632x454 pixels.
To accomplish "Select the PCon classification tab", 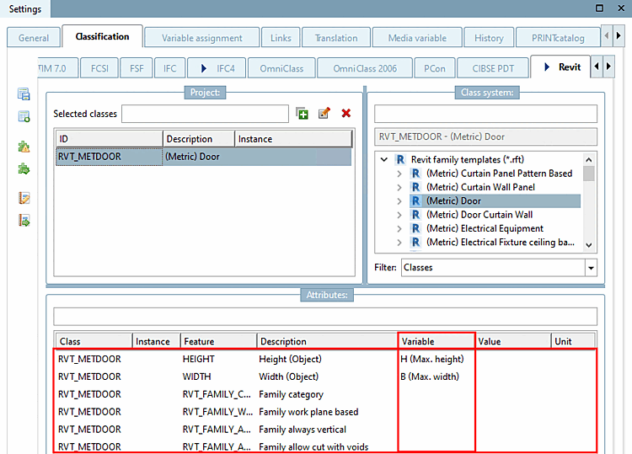I will tap(437, 67).
